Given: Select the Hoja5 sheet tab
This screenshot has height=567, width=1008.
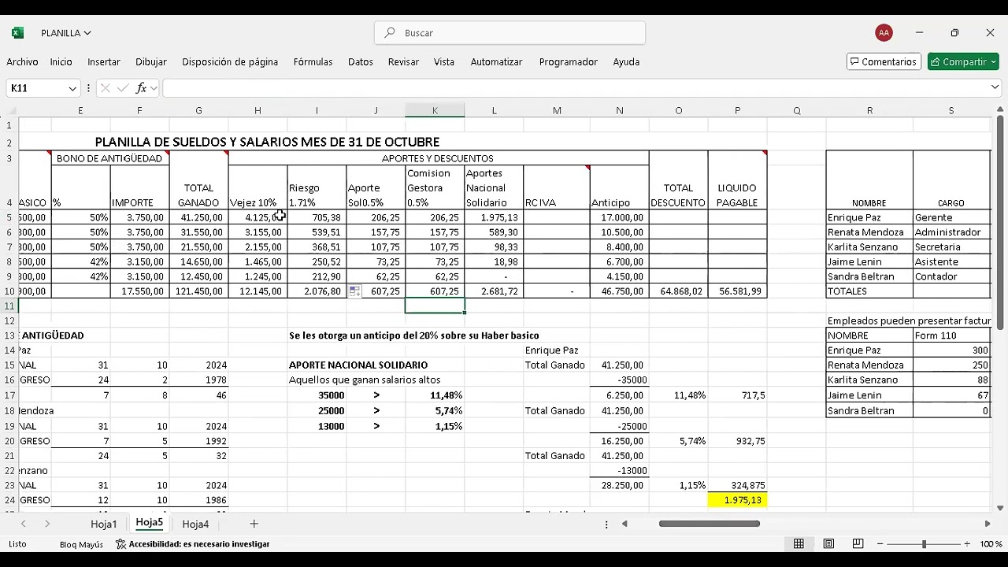Looking at the screenshot, I should 150,523.
